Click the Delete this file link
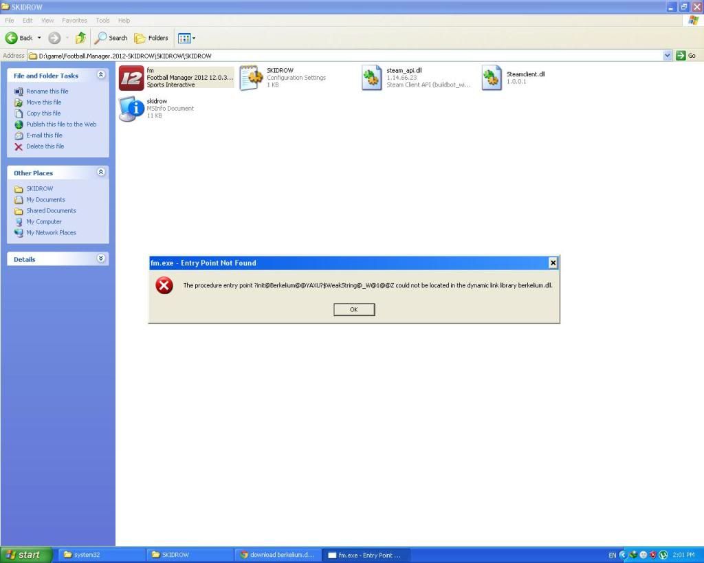Screen dimensions: 704x563 (x=45, y=146)
